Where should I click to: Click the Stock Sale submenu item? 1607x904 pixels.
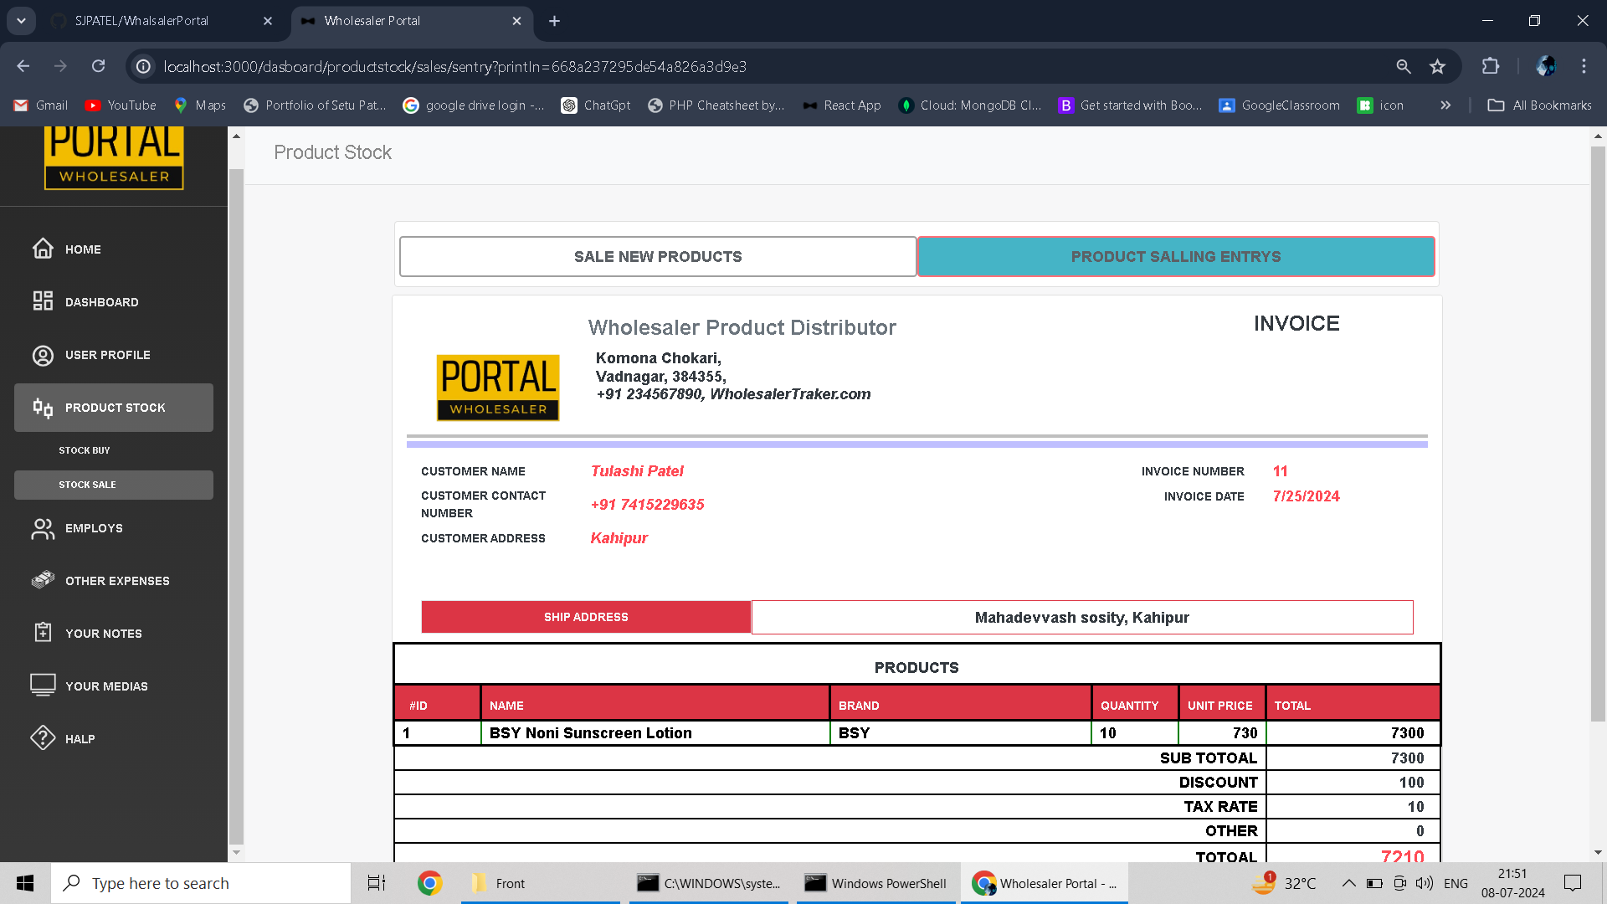tap(88, 485)
